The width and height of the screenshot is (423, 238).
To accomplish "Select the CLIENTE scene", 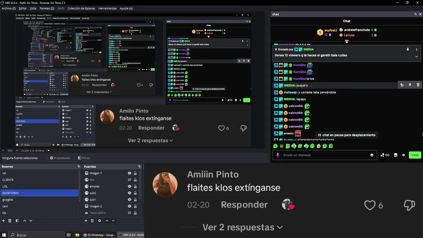I will coord(39,180).
